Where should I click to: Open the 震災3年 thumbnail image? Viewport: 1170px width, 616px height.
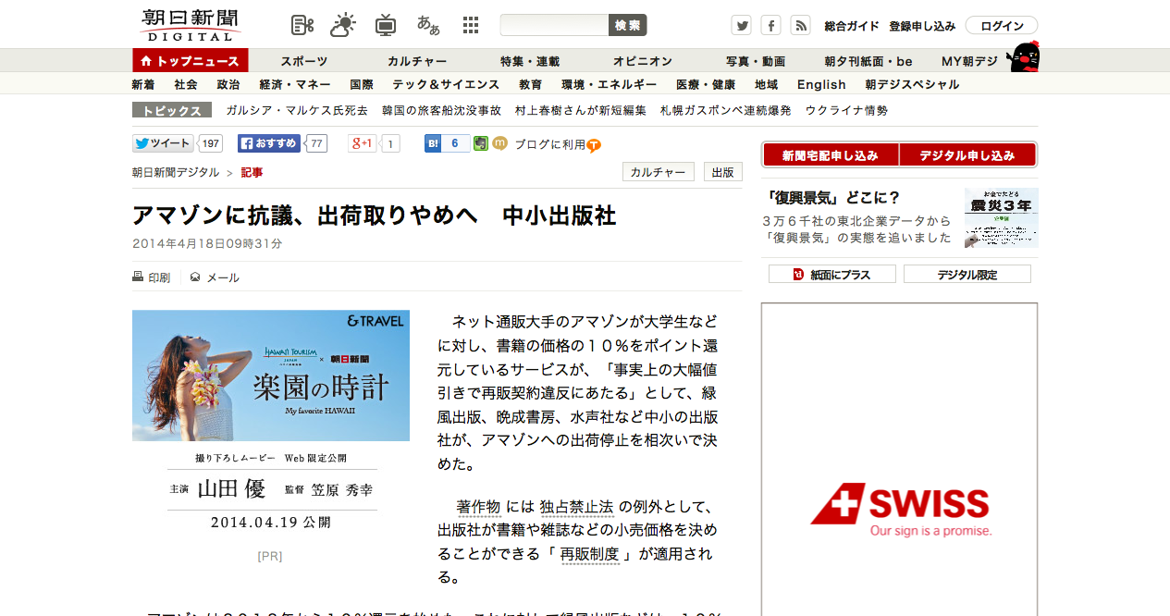tap(1001, 217)
